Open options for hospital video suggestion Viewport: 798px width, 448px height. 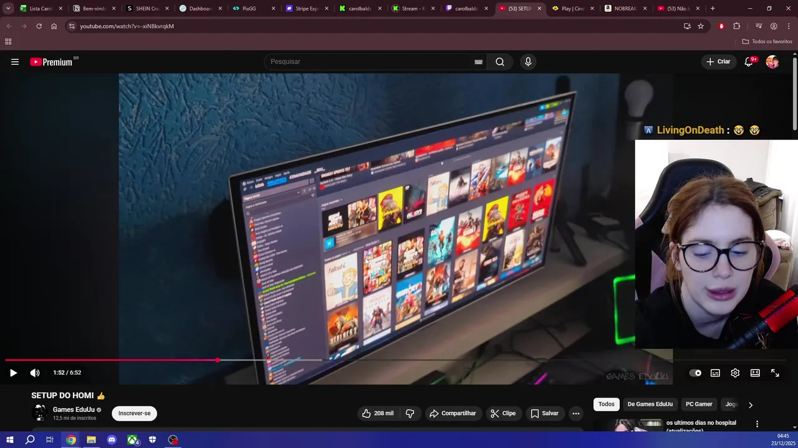[757, 424]
